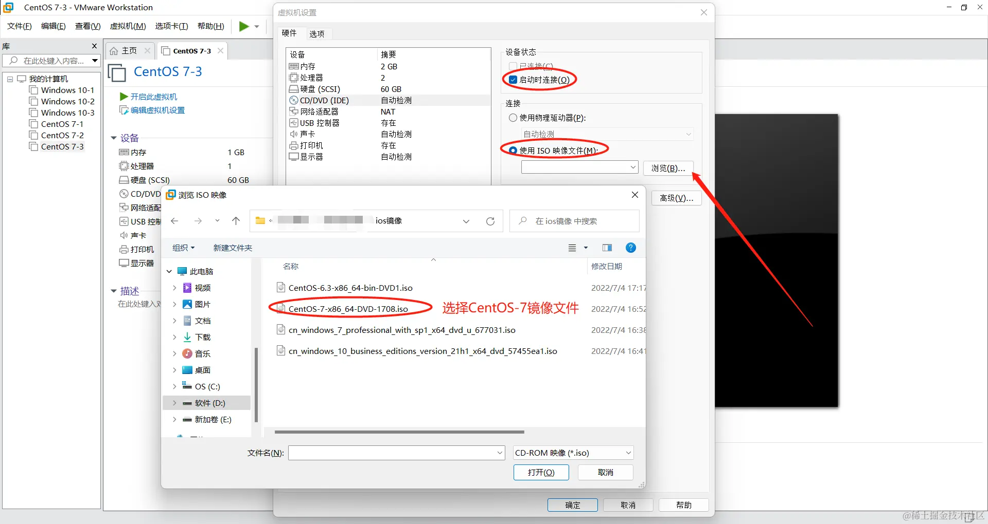
Task: Go back in the Browse ISO dialog
Action: pyautogui.click(x=174, y=221)
